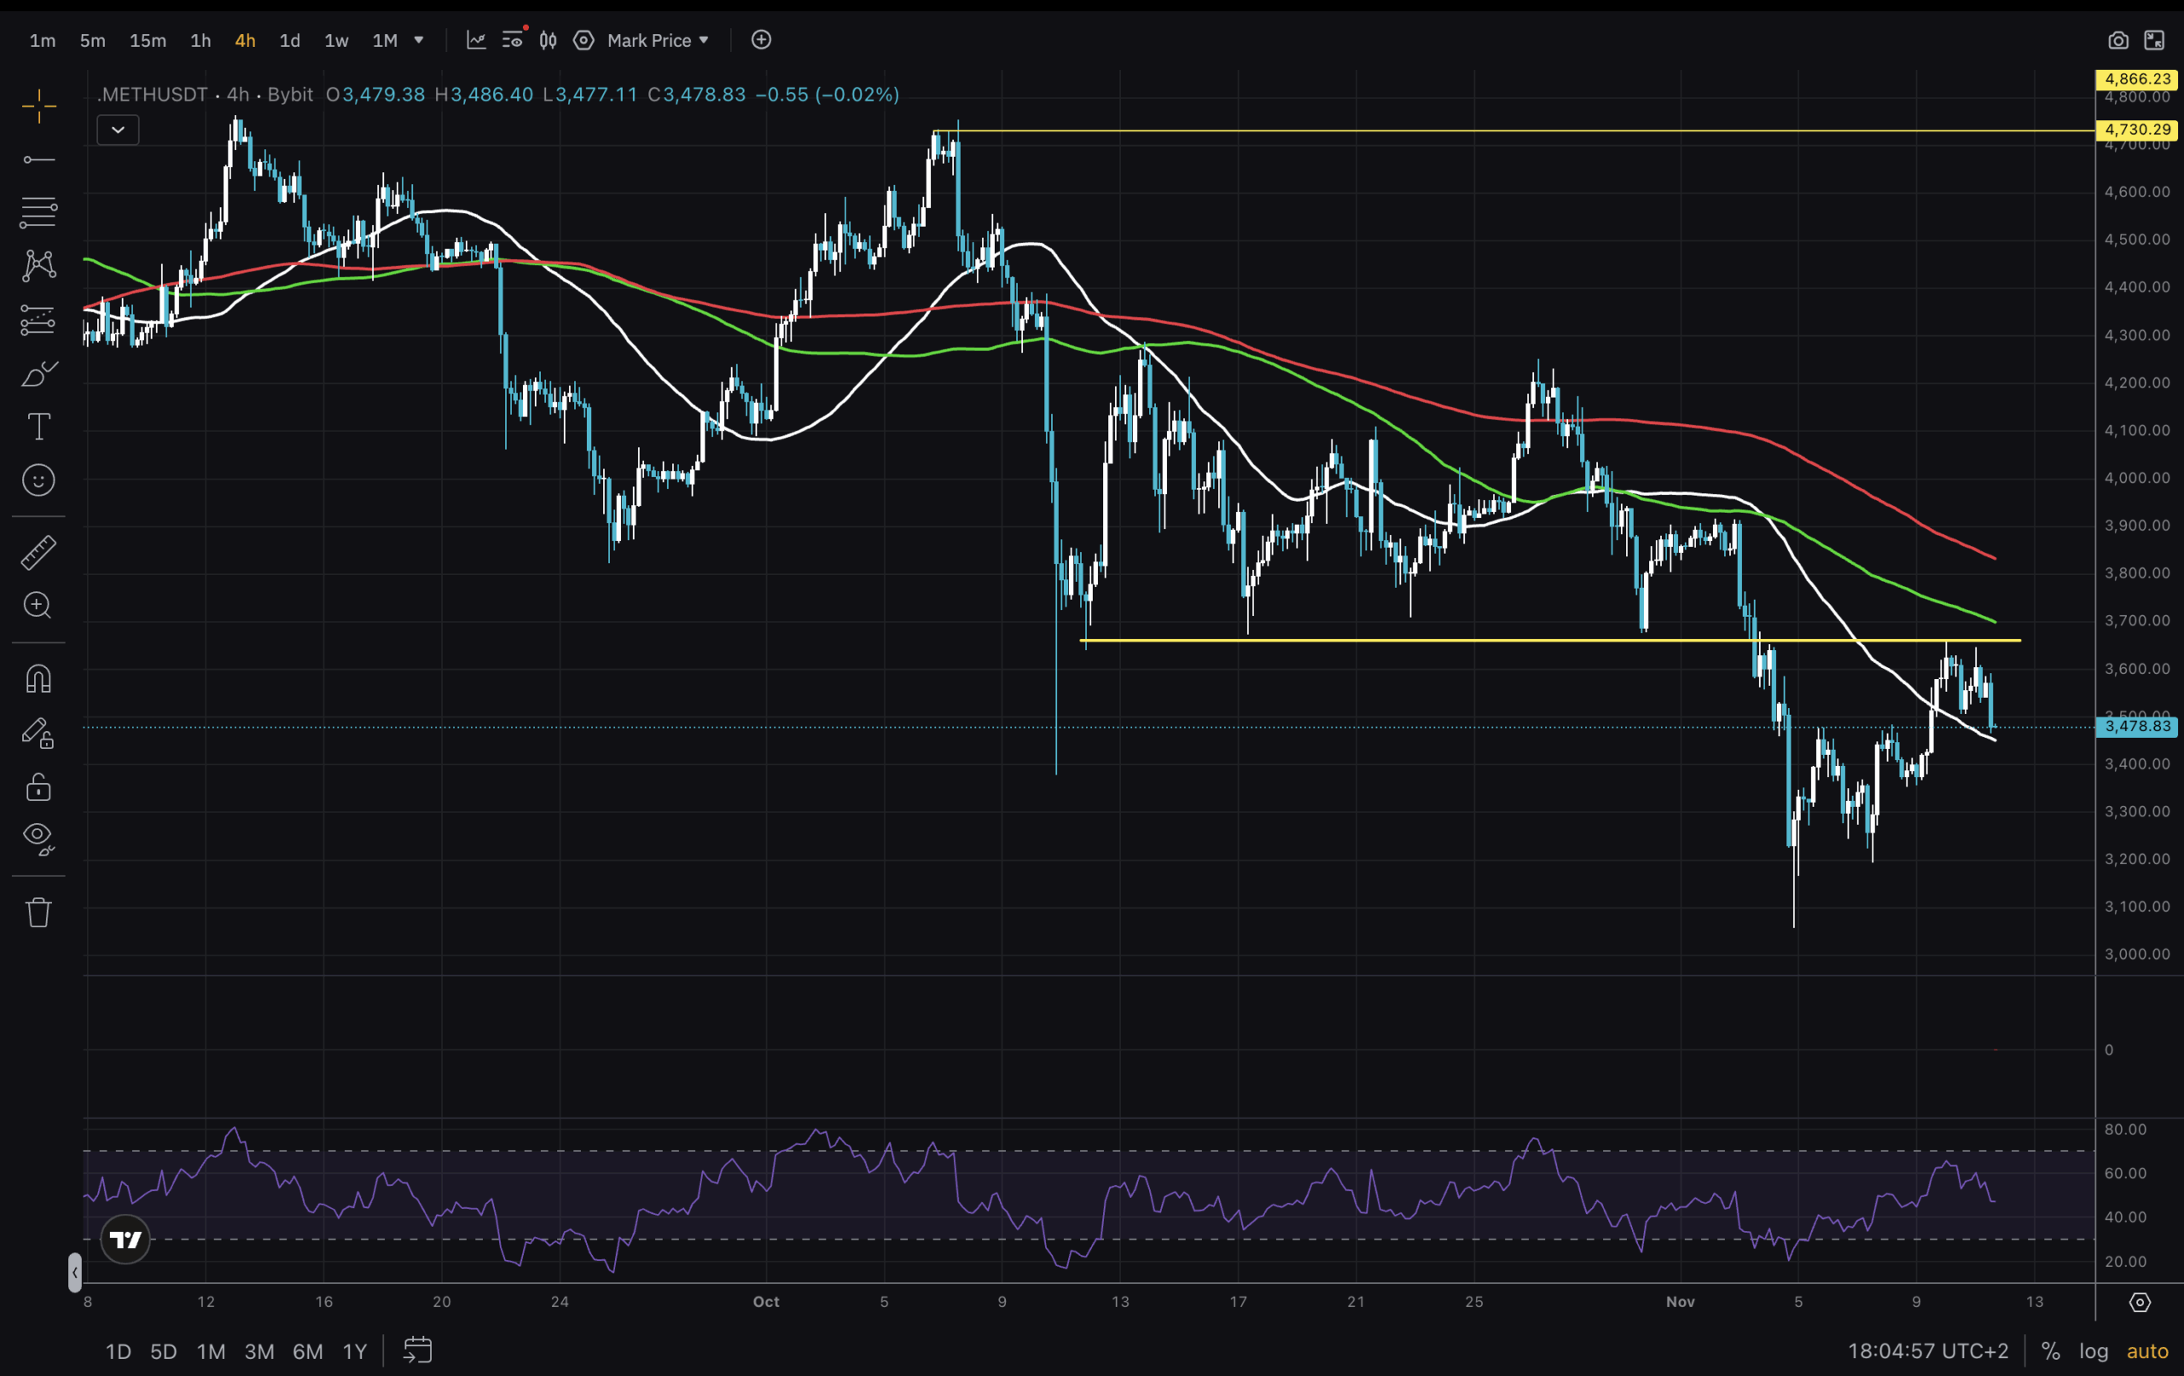Toggle lock all drawing tools
The height and width of the screenshot is (1376, 2184).
click(39, 787)
